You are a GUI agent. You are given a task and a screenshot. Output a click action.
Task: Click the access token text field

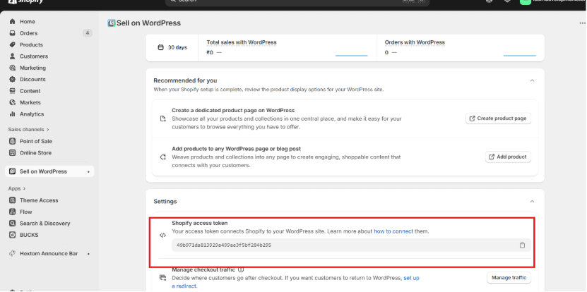[x=339, y=245]
